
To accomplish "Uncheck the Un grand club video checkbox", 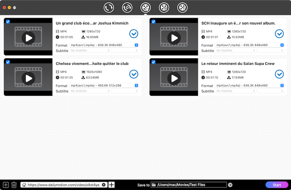I will [8, 22].
